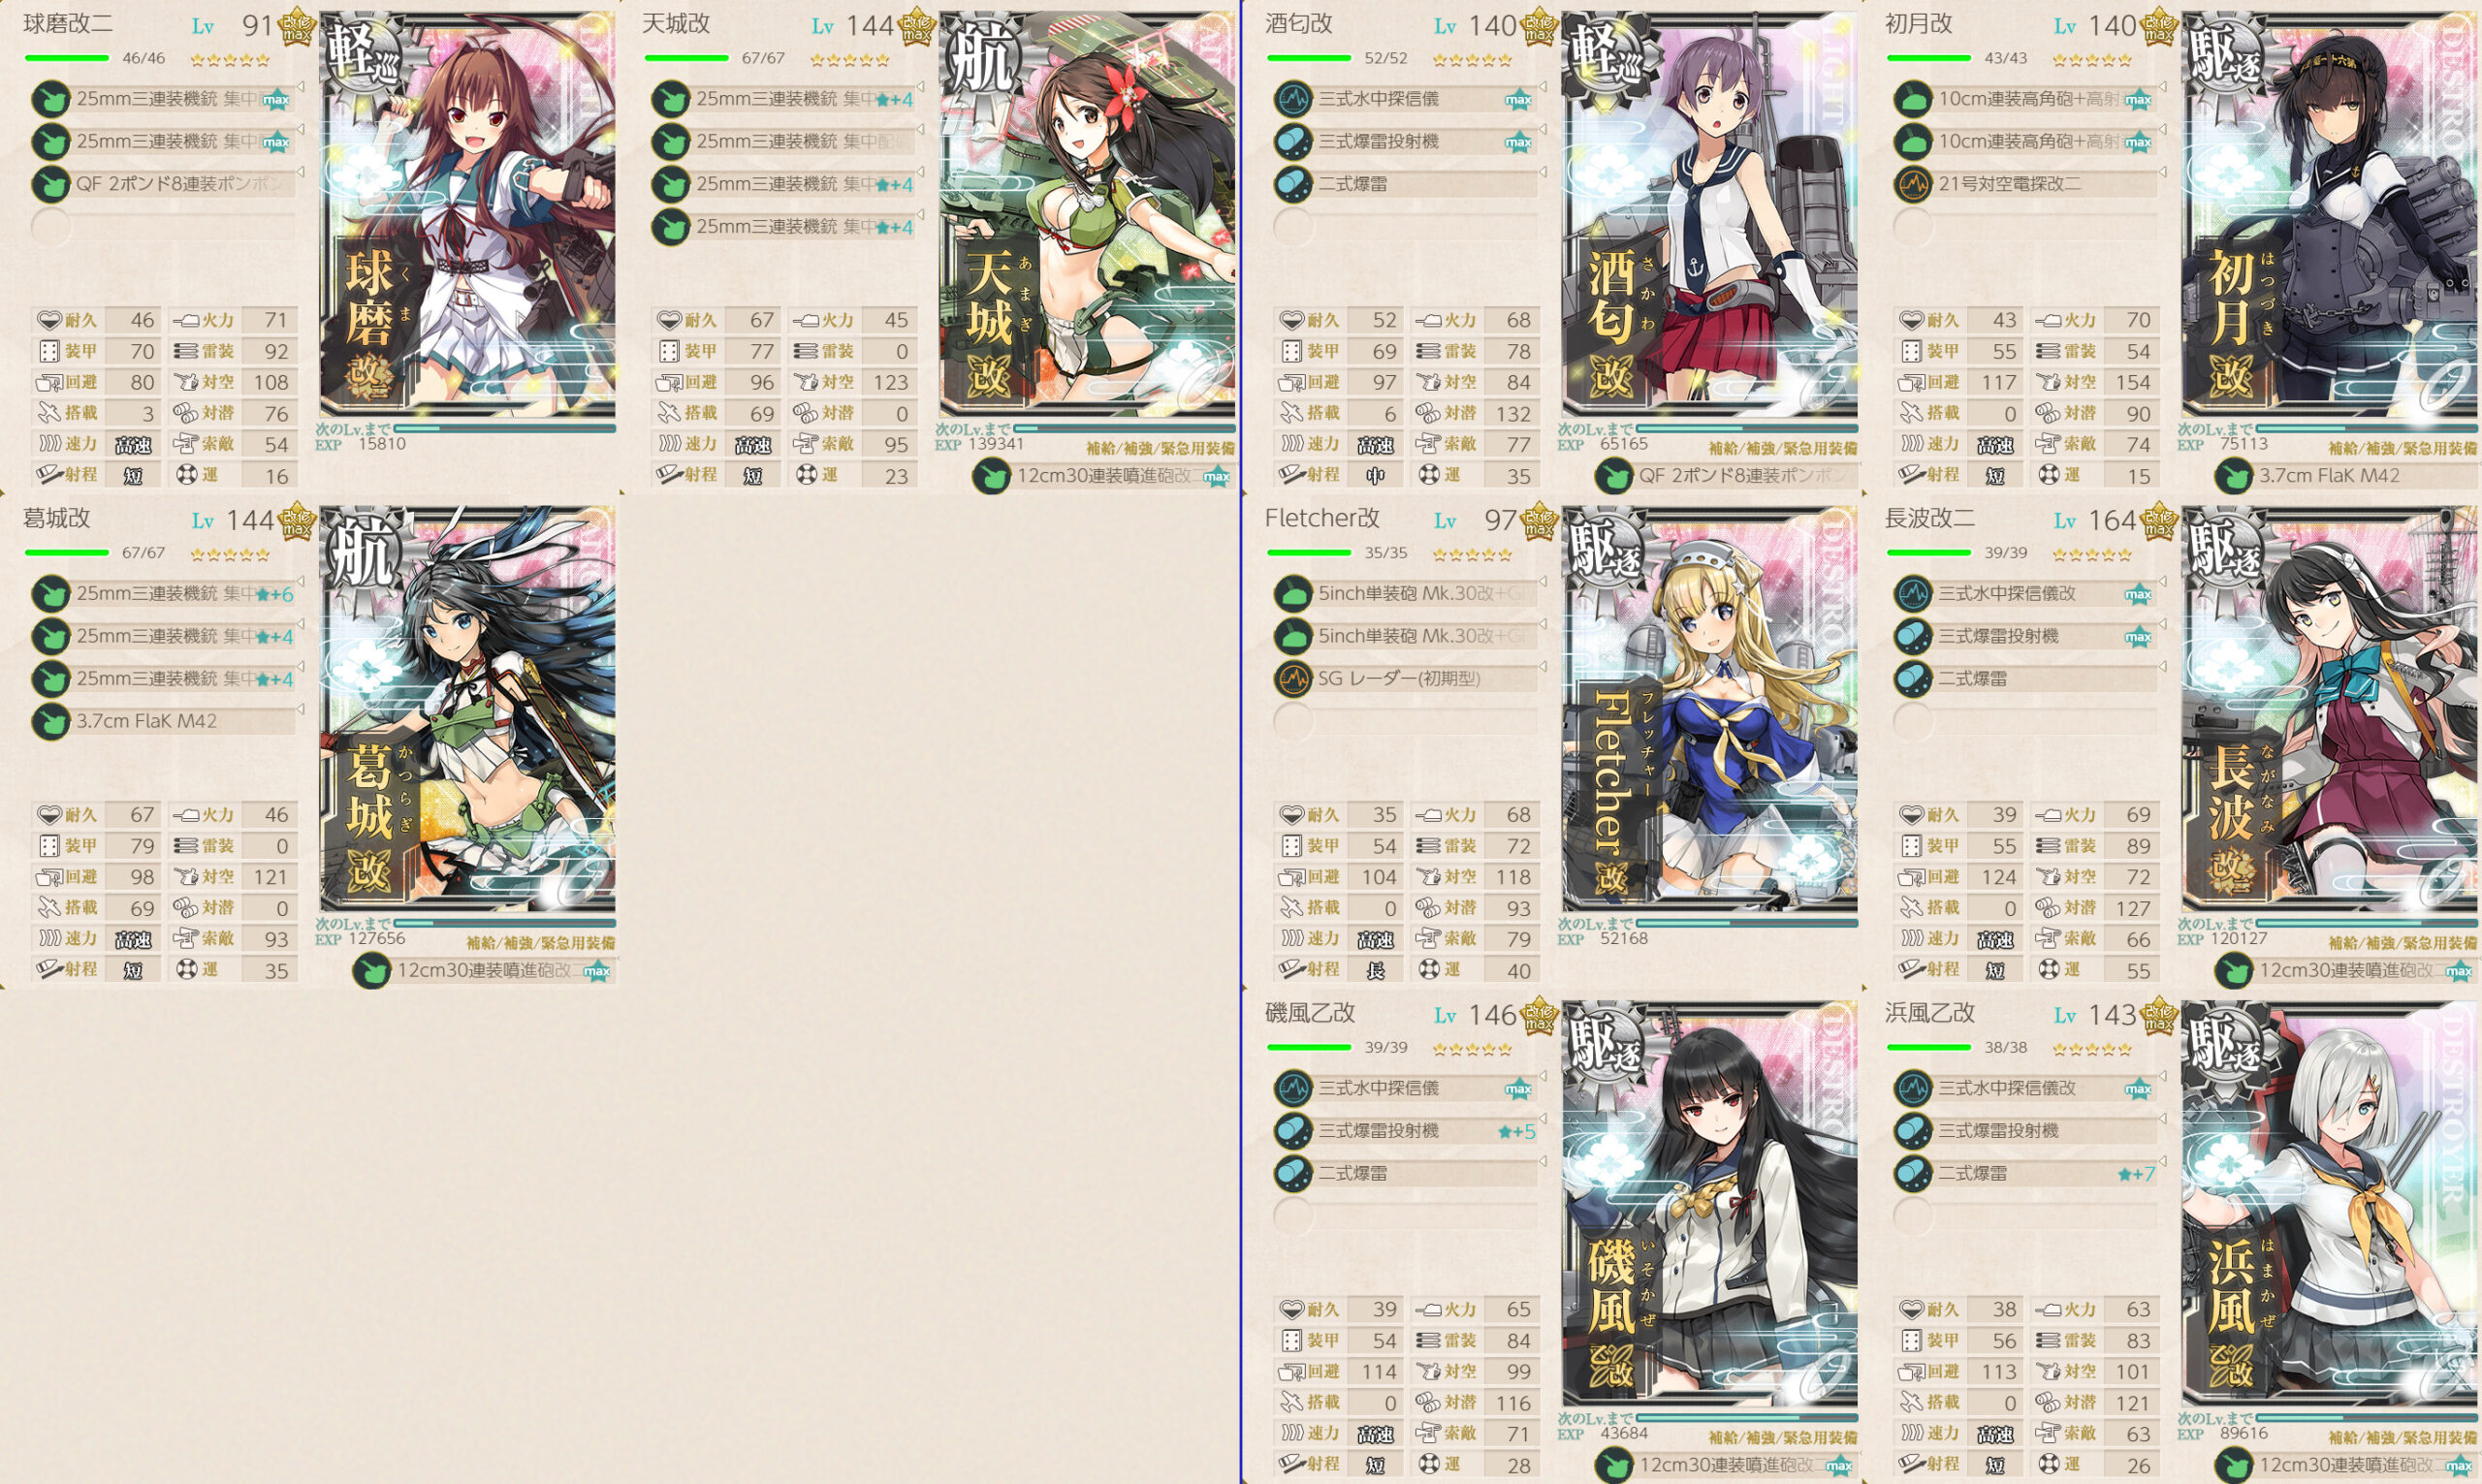This screenshot has width=2482, height=1484.
Task: Click the radar icon beside 21号対空電探改二
Action: [1913, 185]
